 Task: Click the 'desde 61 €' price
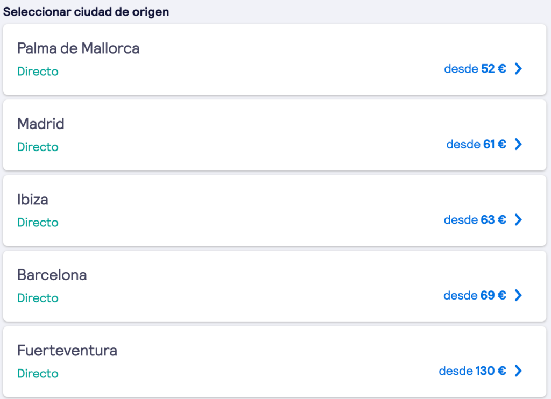(x=476, y=144)
